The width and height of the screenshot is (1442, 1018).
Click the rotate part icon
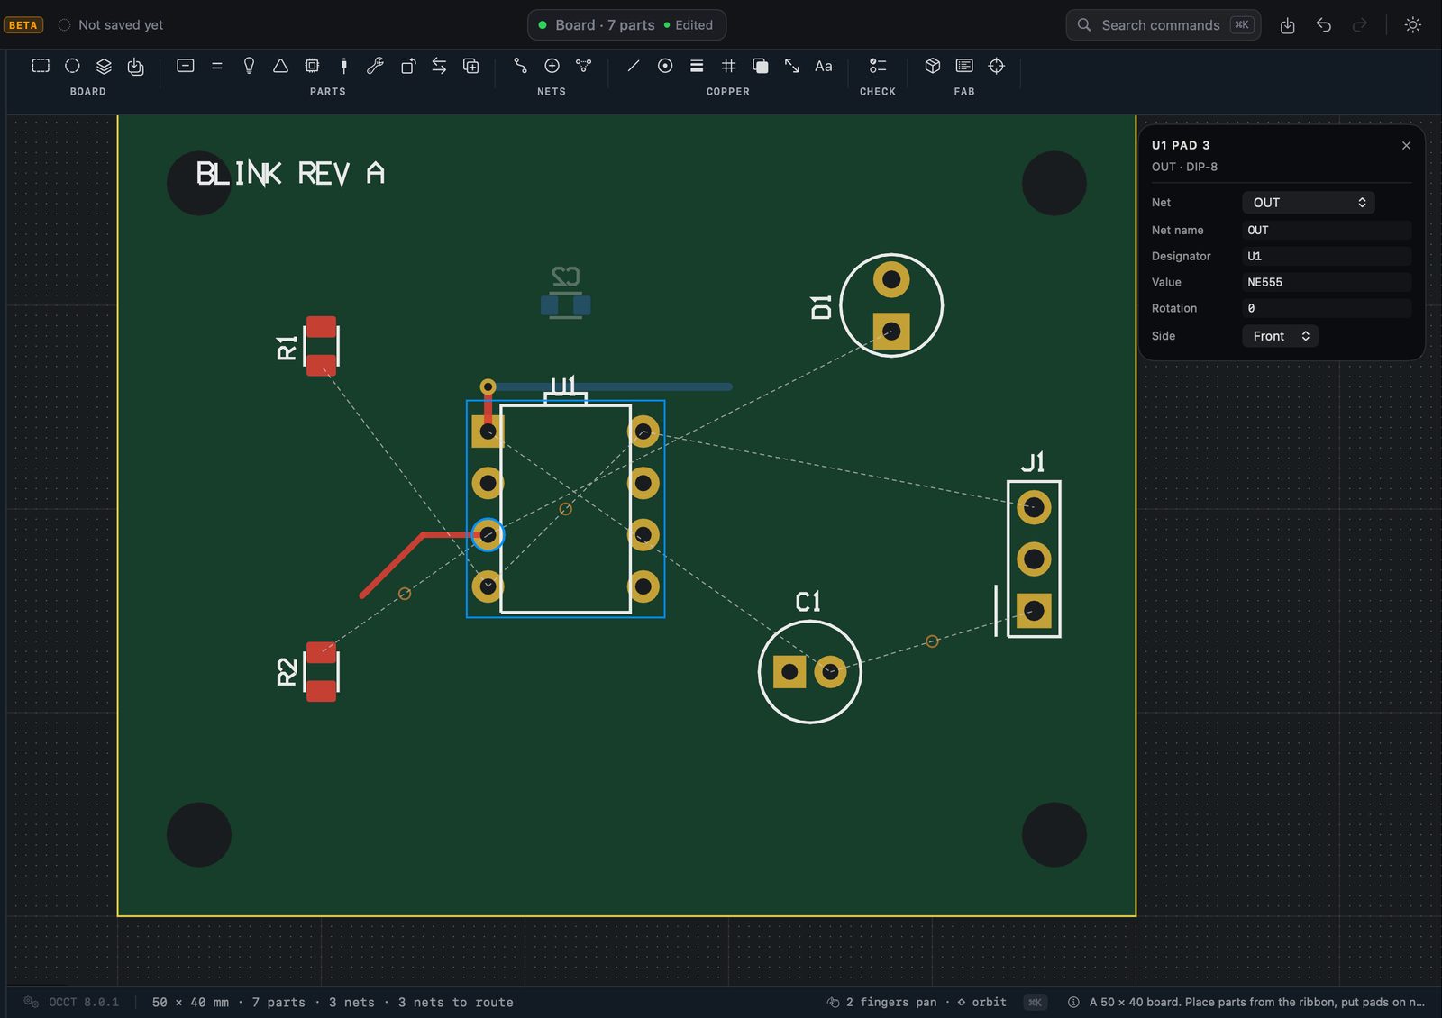(407, 66)
